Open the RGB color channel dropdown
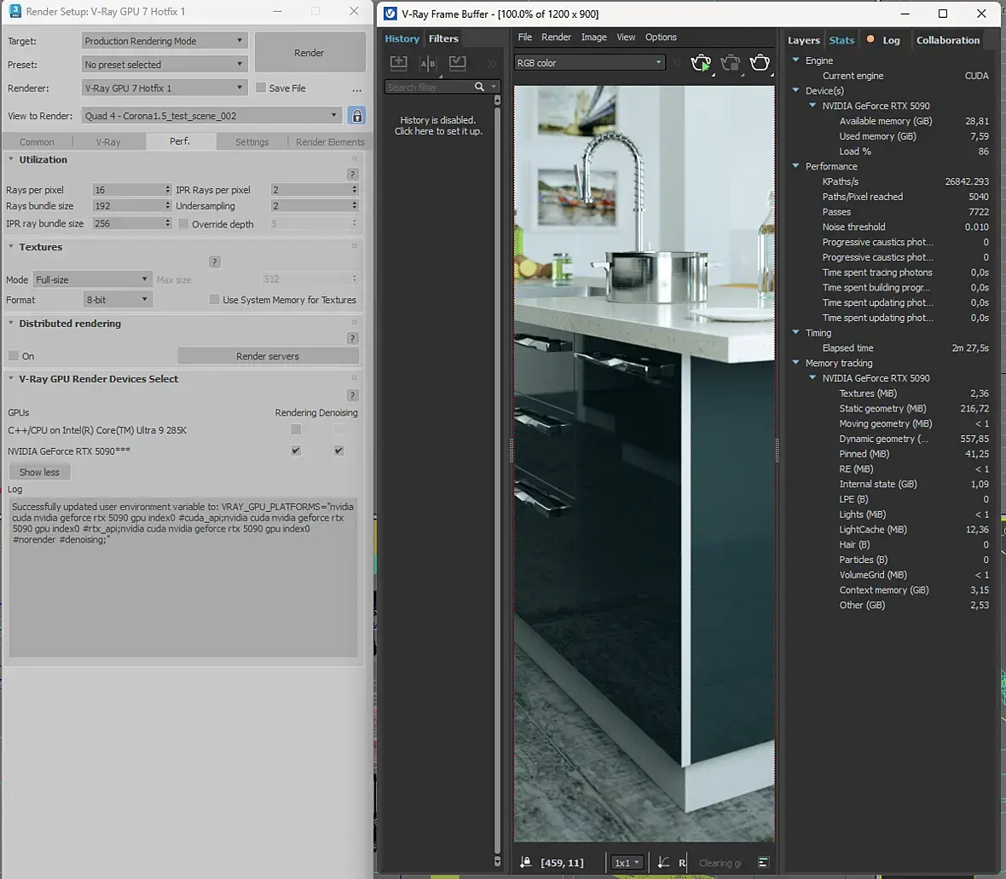This screenshot has height=879, width=1006. point(588,63)
